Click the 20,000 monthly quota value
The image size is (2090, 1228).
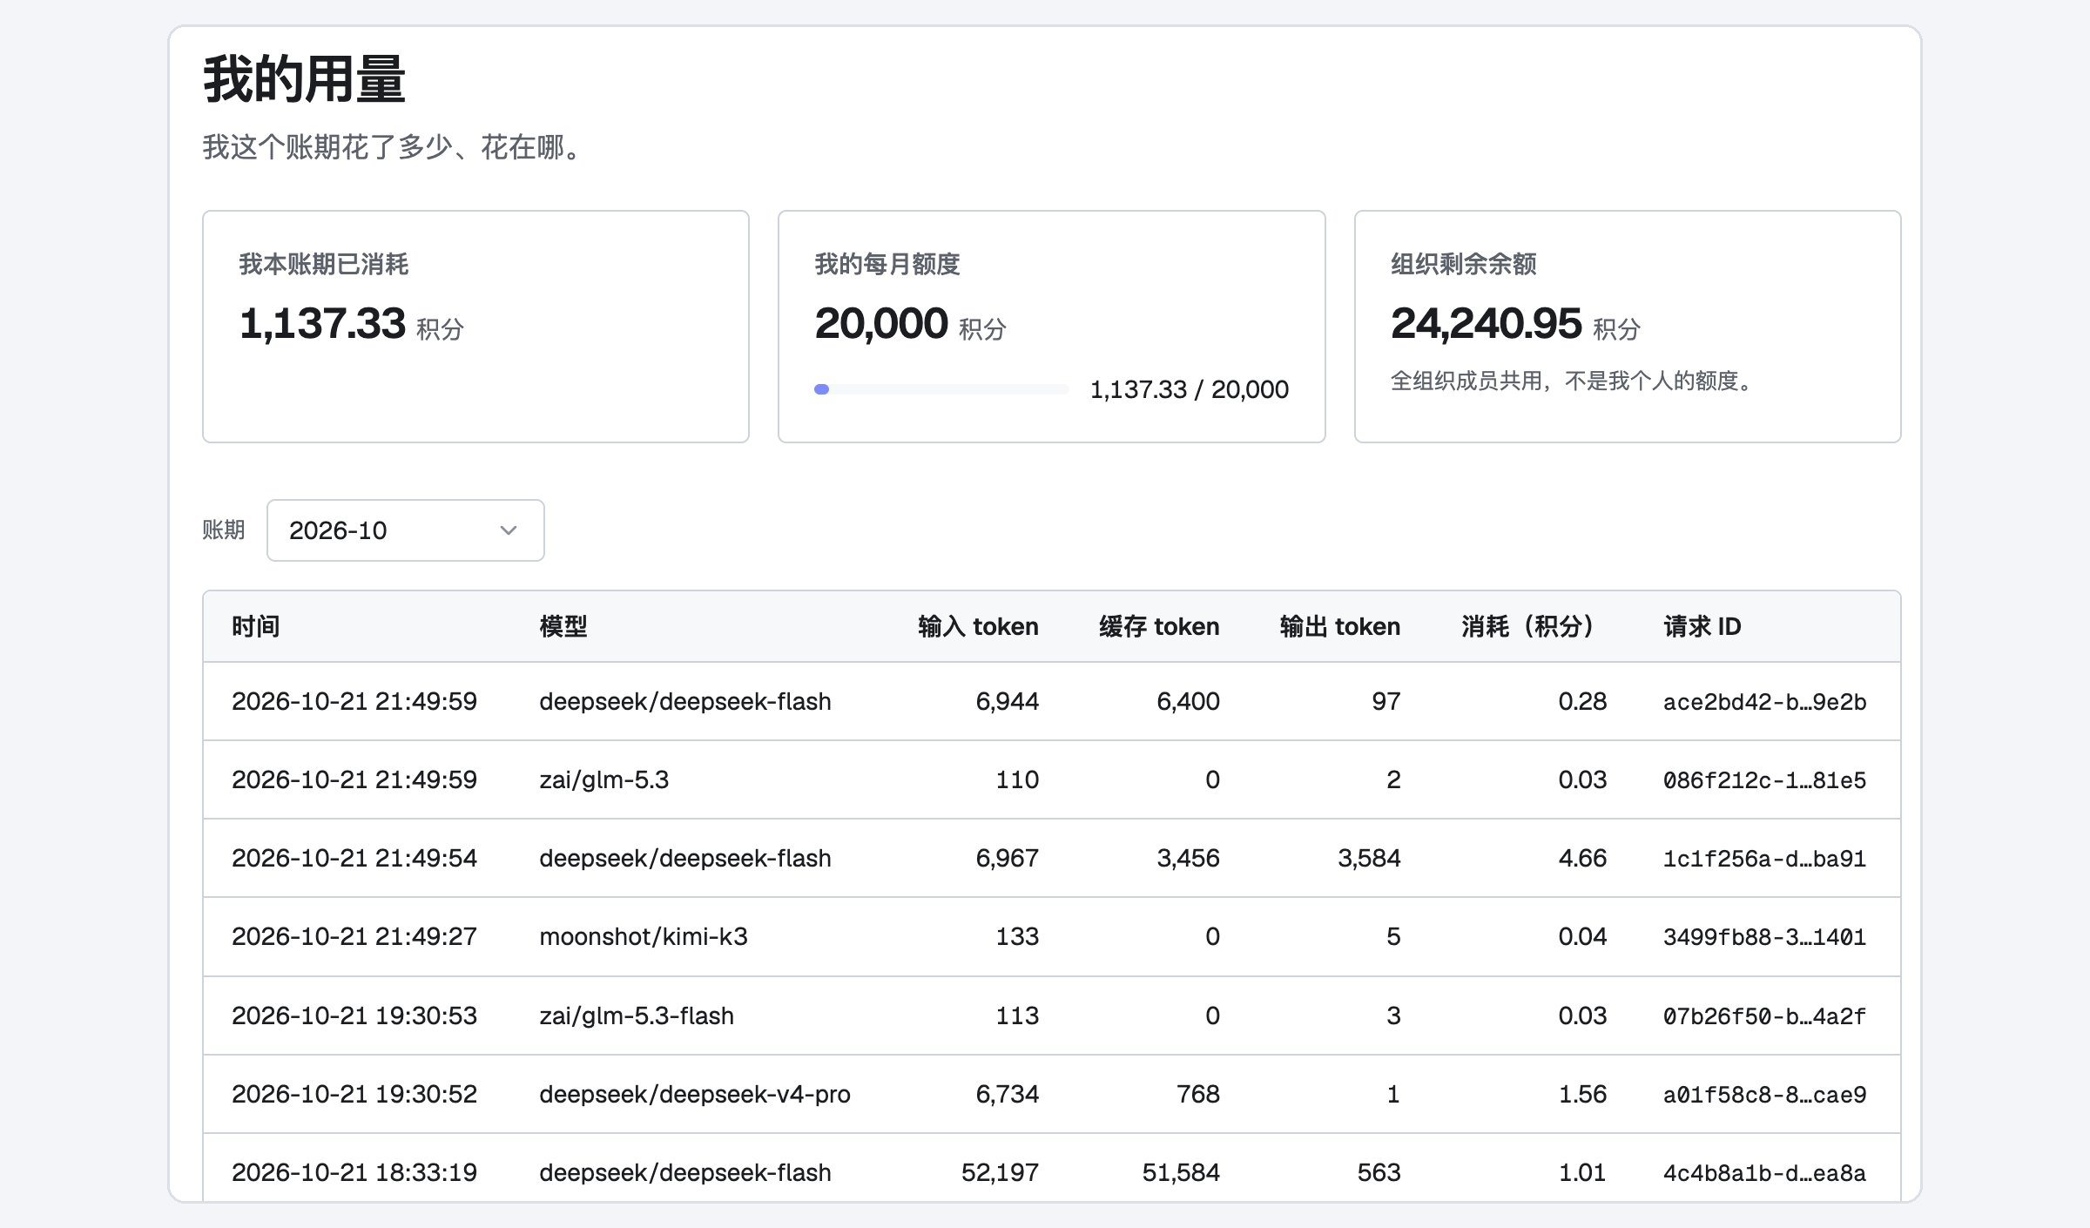tap(881, 324)
